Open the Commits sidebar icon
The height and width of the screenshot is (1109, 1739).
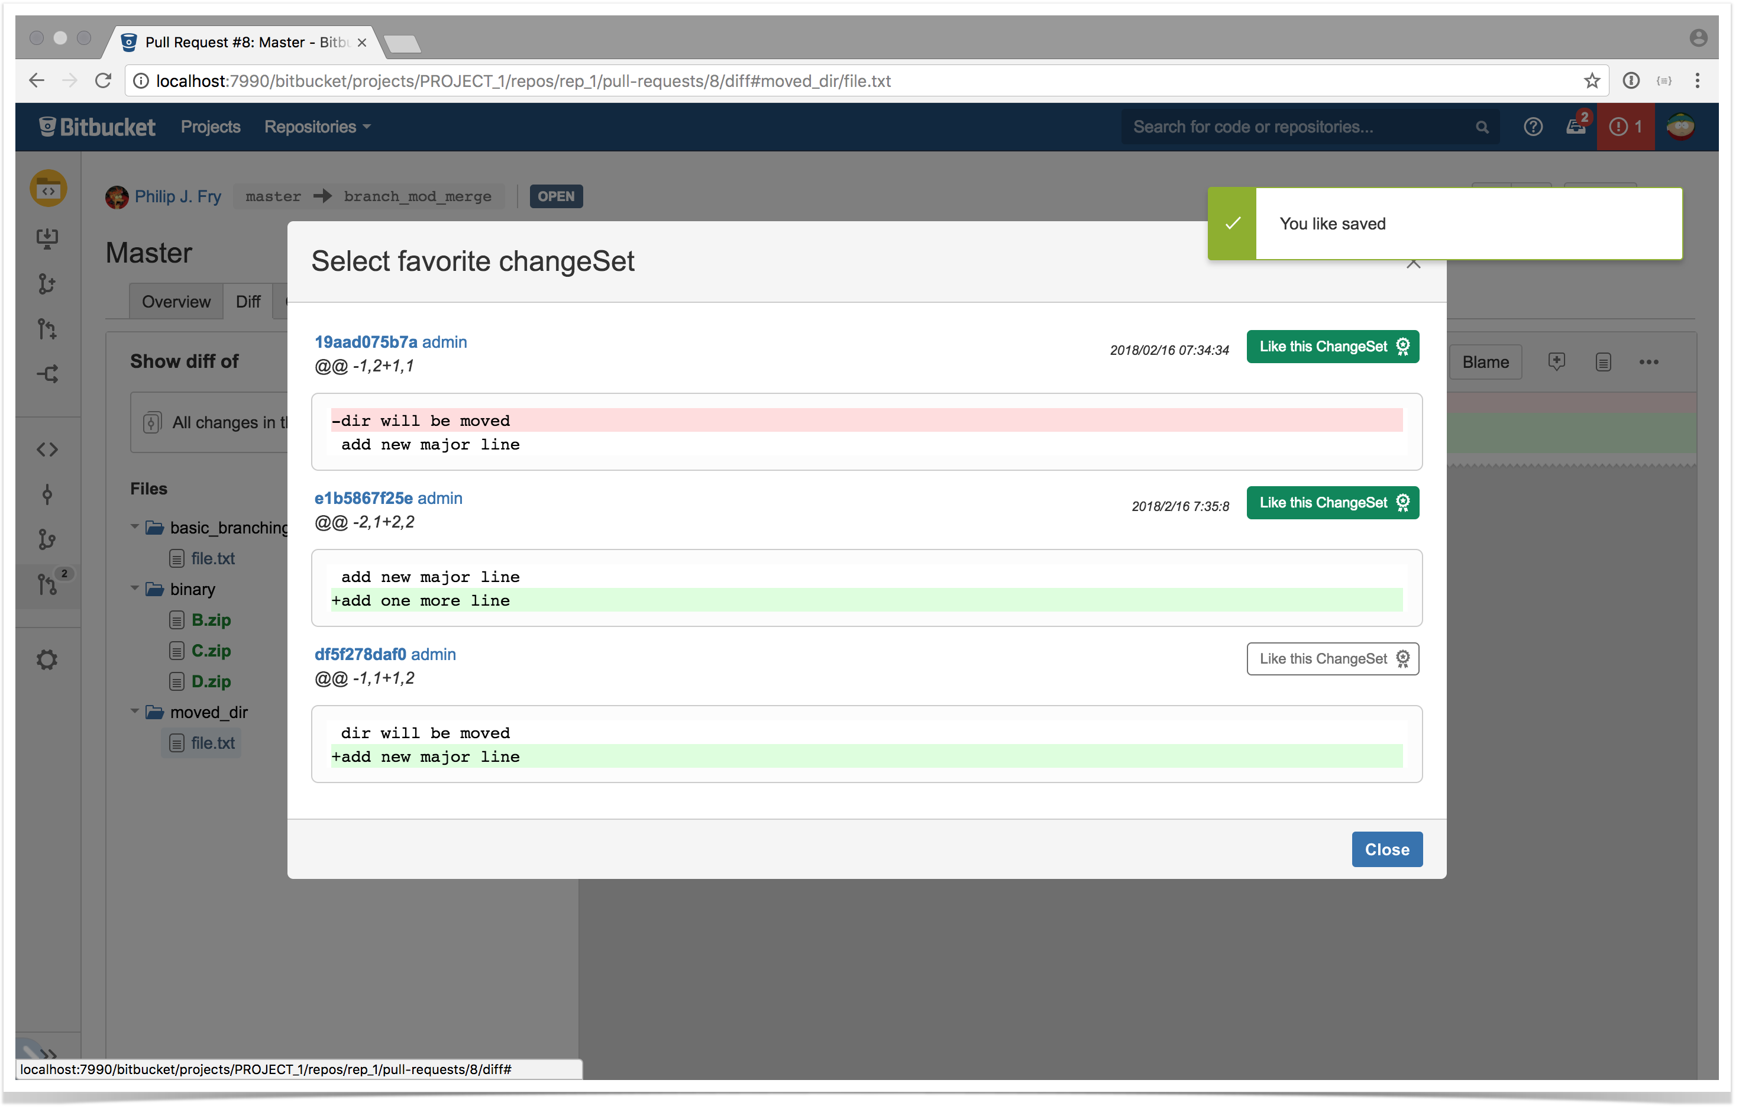point(48,494)
